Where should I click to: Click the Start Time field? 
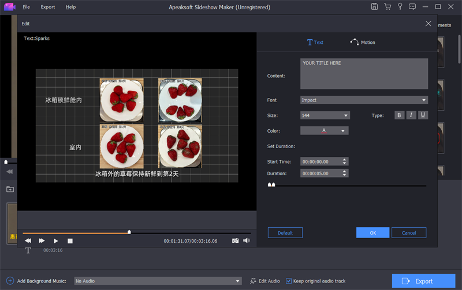321,161
